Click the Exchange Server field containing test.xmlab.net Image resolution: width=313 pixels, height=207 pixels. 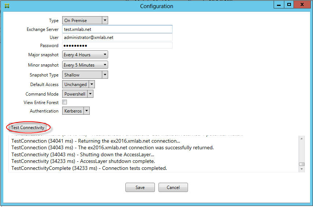coord(117,29)
